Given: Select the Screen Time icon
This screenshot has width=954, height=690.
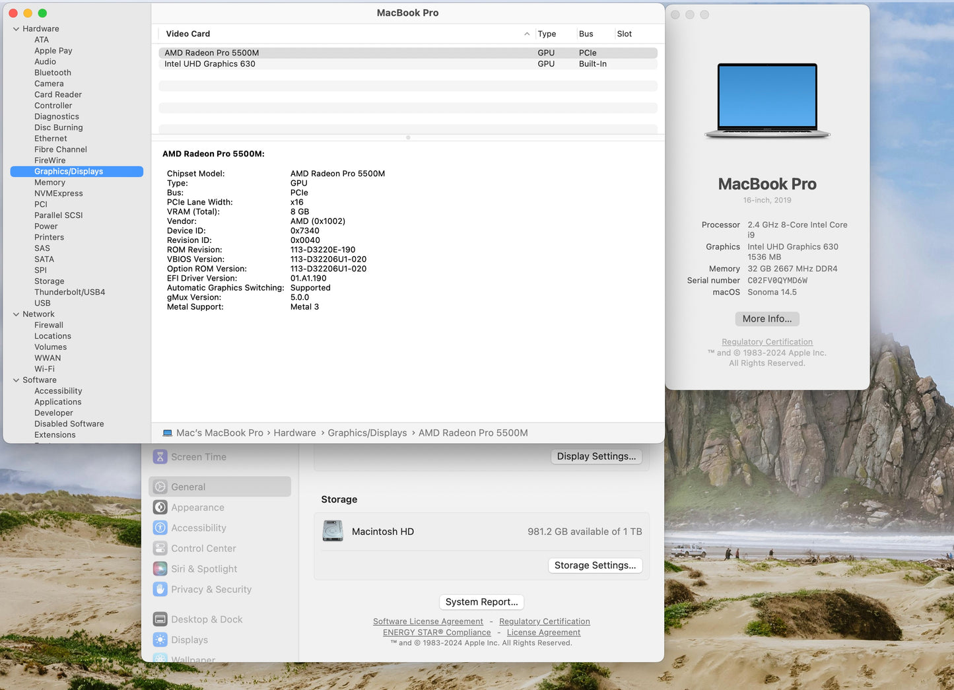Looking at the screenshot, I should [160, 456].
